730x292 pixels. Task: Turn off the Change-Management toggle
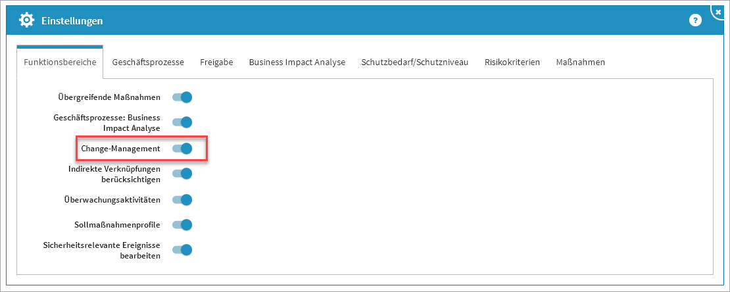pyautogui.click(x=182, y=149)
